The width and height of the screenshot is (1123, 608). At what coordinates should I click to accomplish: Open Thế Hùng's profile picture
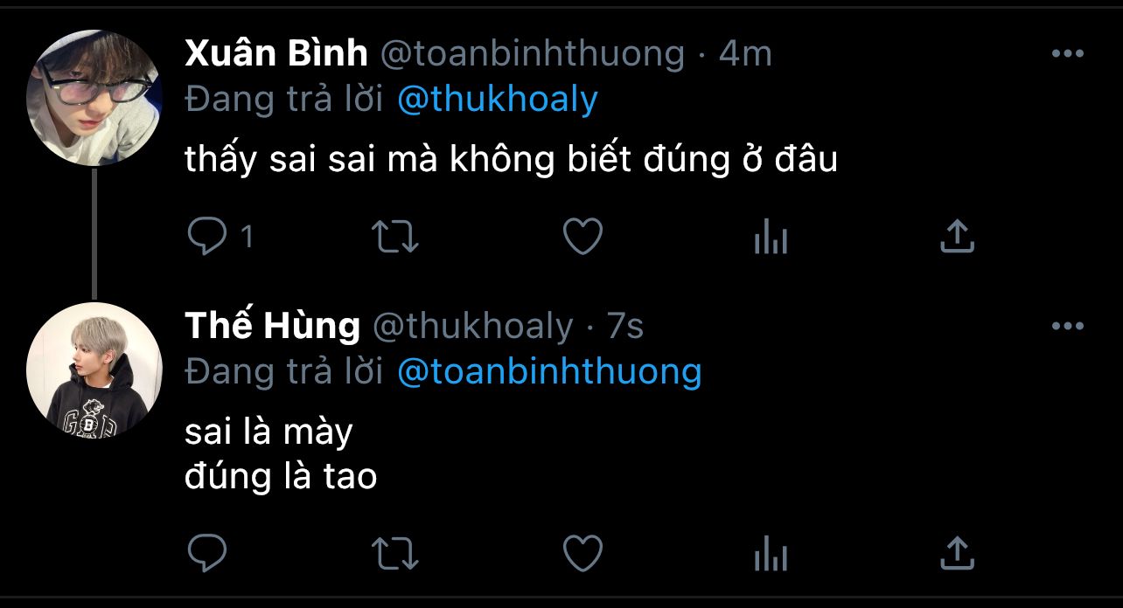(x=94, y=370)
